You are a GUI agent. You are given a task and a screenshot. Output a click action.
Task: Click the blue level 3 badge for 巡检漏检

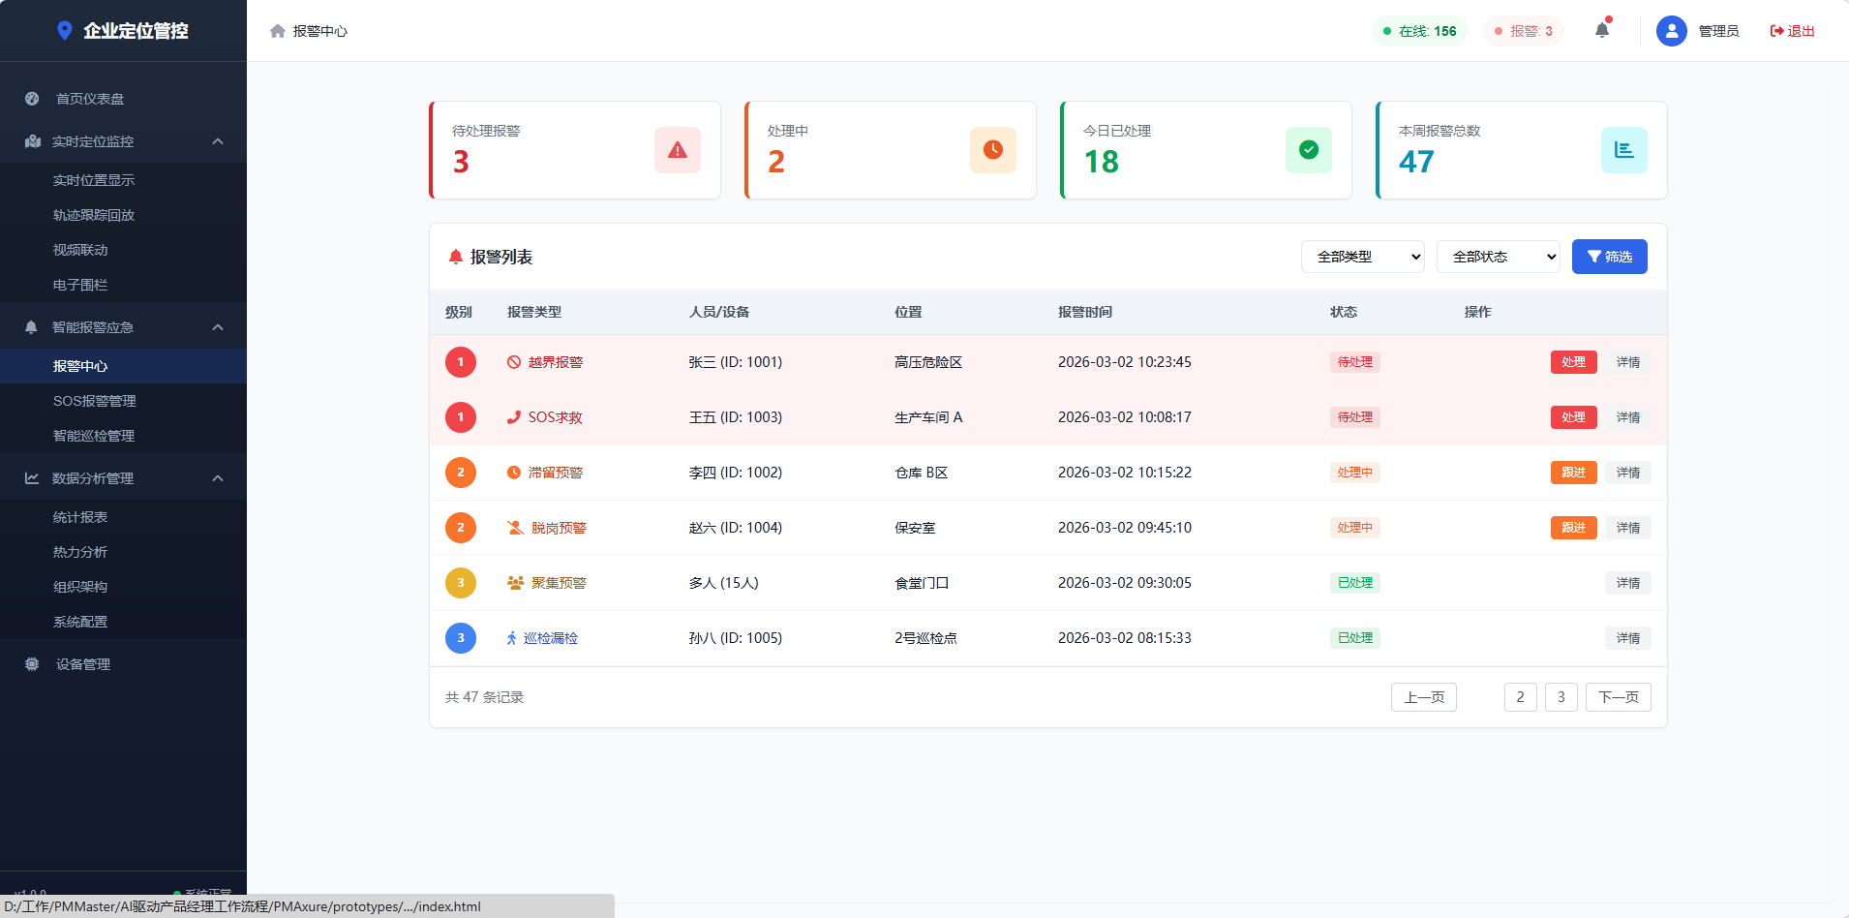(461, 638)
